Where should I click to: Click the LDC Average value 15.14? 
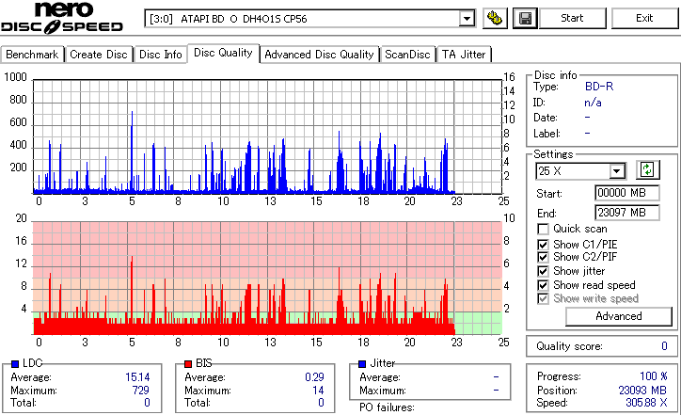(x=137, y=377)
